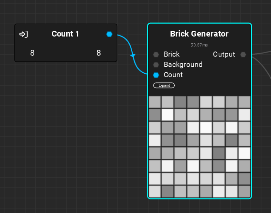Click the arrowhead on the blue connection wire

tap(133, 55)
